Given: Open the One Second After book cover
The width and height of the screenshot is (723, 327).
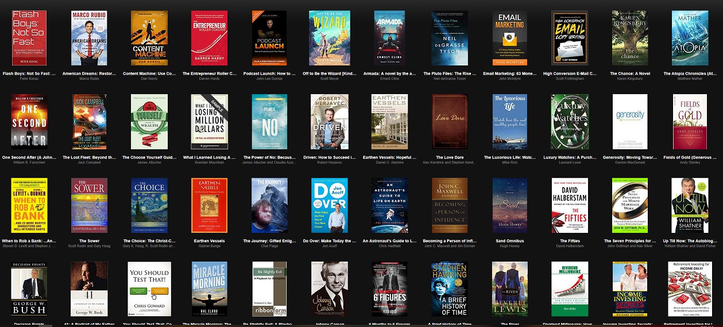Looking at the screenshot, I should (29, 122).
